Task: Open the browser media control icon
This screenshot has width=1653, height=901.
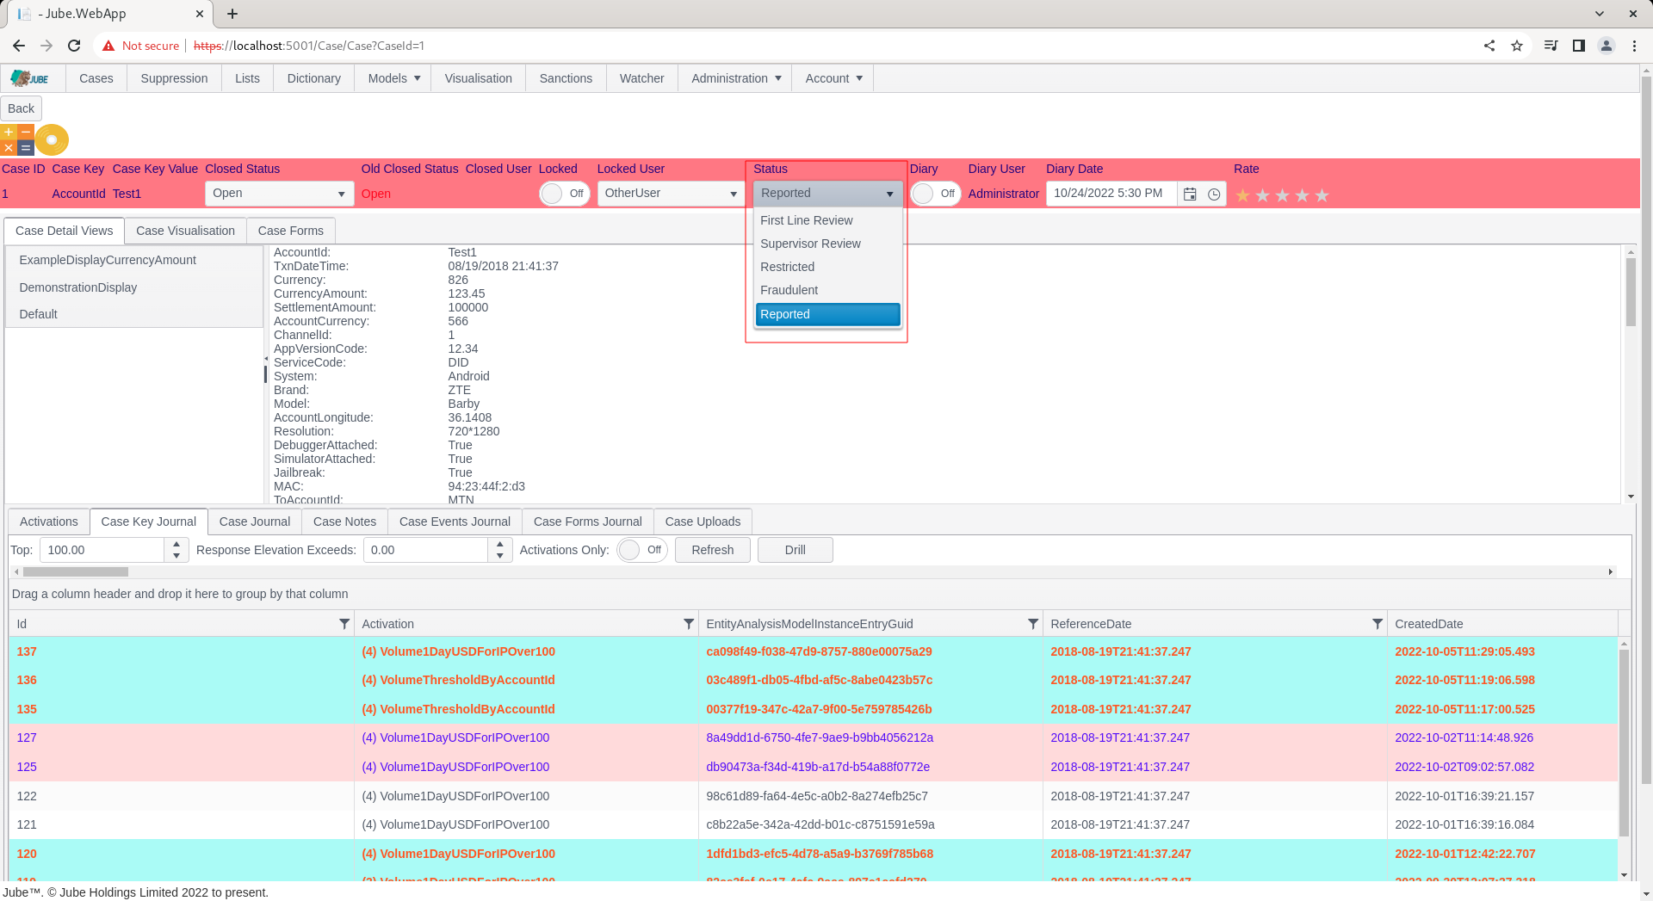Action: click(1551, 46)
